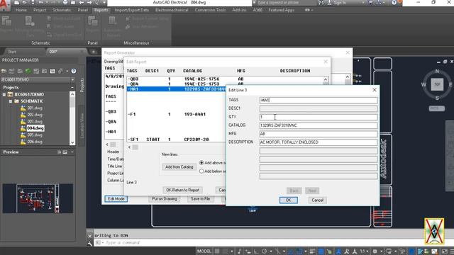
Task: Collapse the Preview panel
Action: (72, 152)
